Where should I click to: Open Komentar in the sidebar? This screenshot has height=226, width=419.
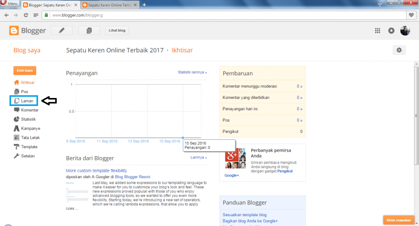pyautogui.click(x=26, y=110)
